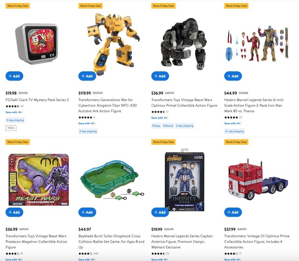Add Predacon Megatron figure to cart
299x261 pixels.
click(14, 212)
